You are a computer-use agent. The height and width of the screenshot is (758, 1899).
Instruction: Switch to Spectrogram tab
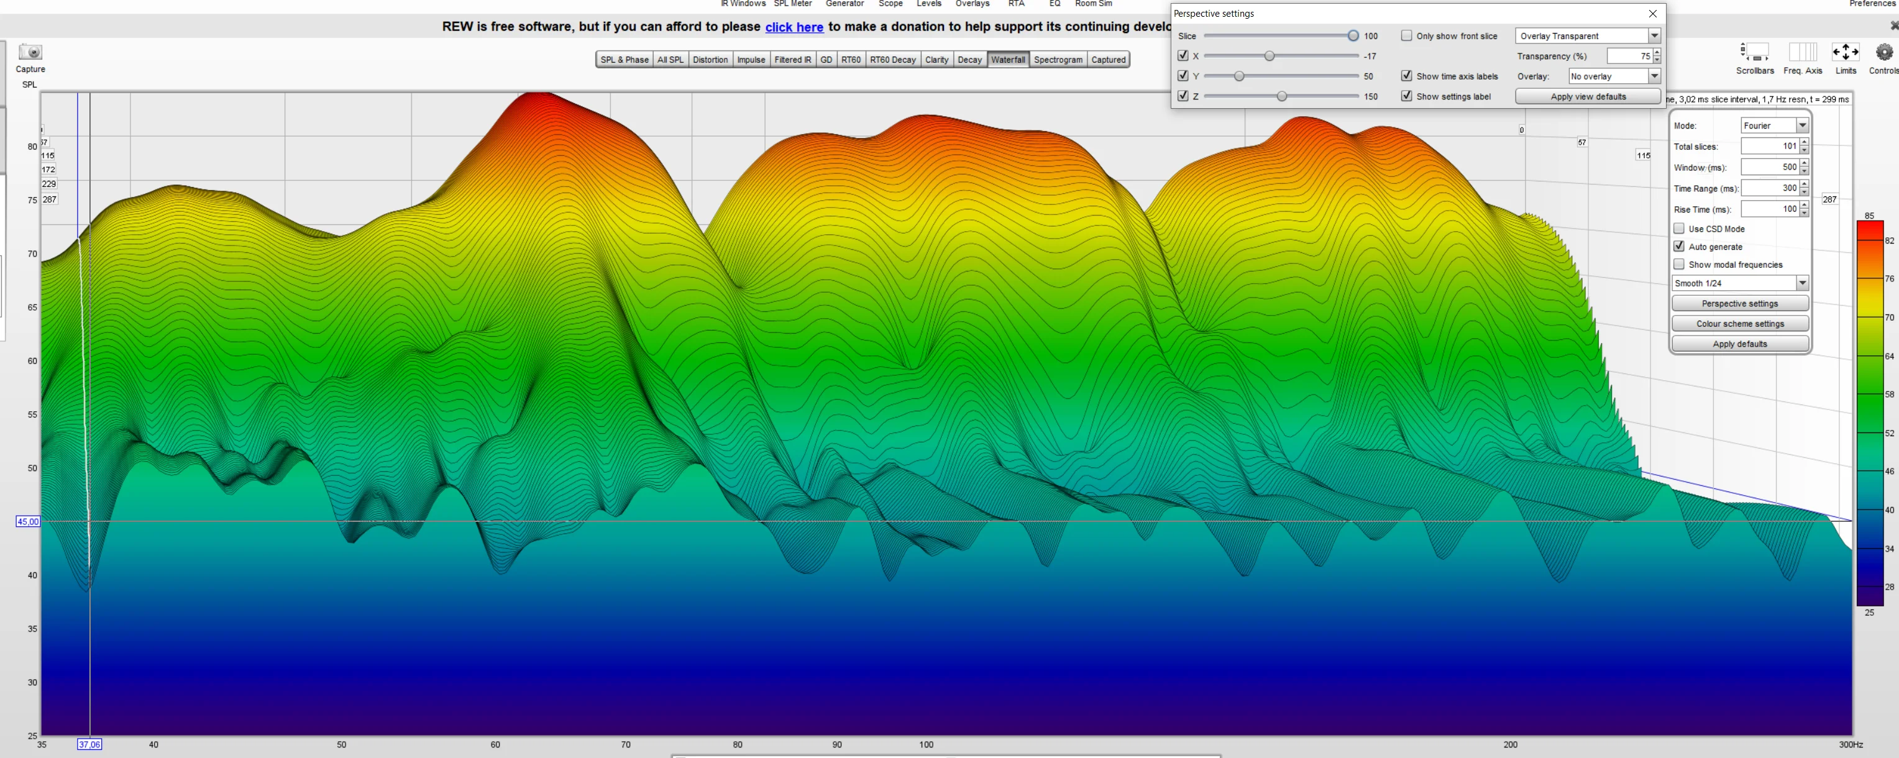click(x=1058, y=60)
